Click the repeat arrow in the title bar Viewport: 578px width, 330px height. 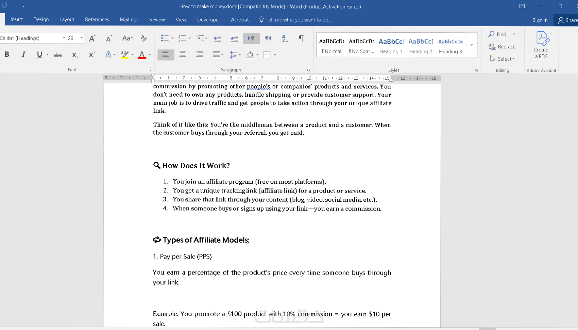coord(5,5)
